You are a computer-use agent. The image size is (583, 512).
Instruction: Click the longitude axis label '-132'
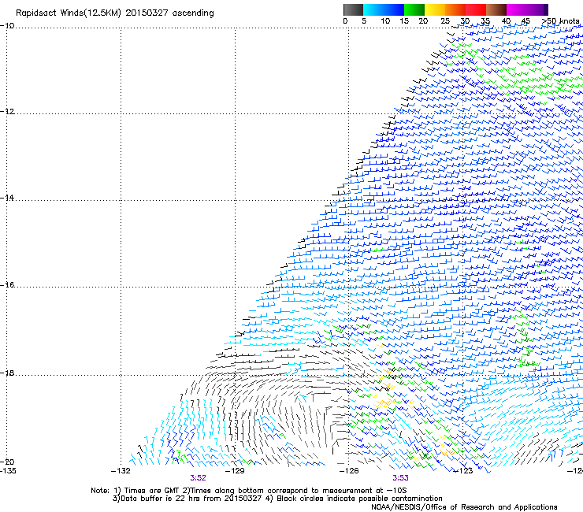coord(121,471)
